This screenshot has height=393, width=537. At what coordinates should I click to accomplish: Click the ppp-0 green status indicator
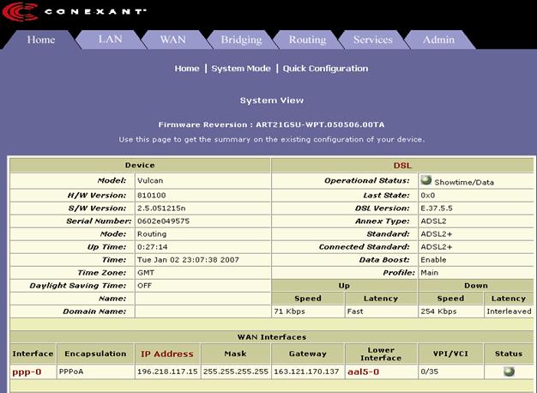pyautogui.click(x=509, y=372)
